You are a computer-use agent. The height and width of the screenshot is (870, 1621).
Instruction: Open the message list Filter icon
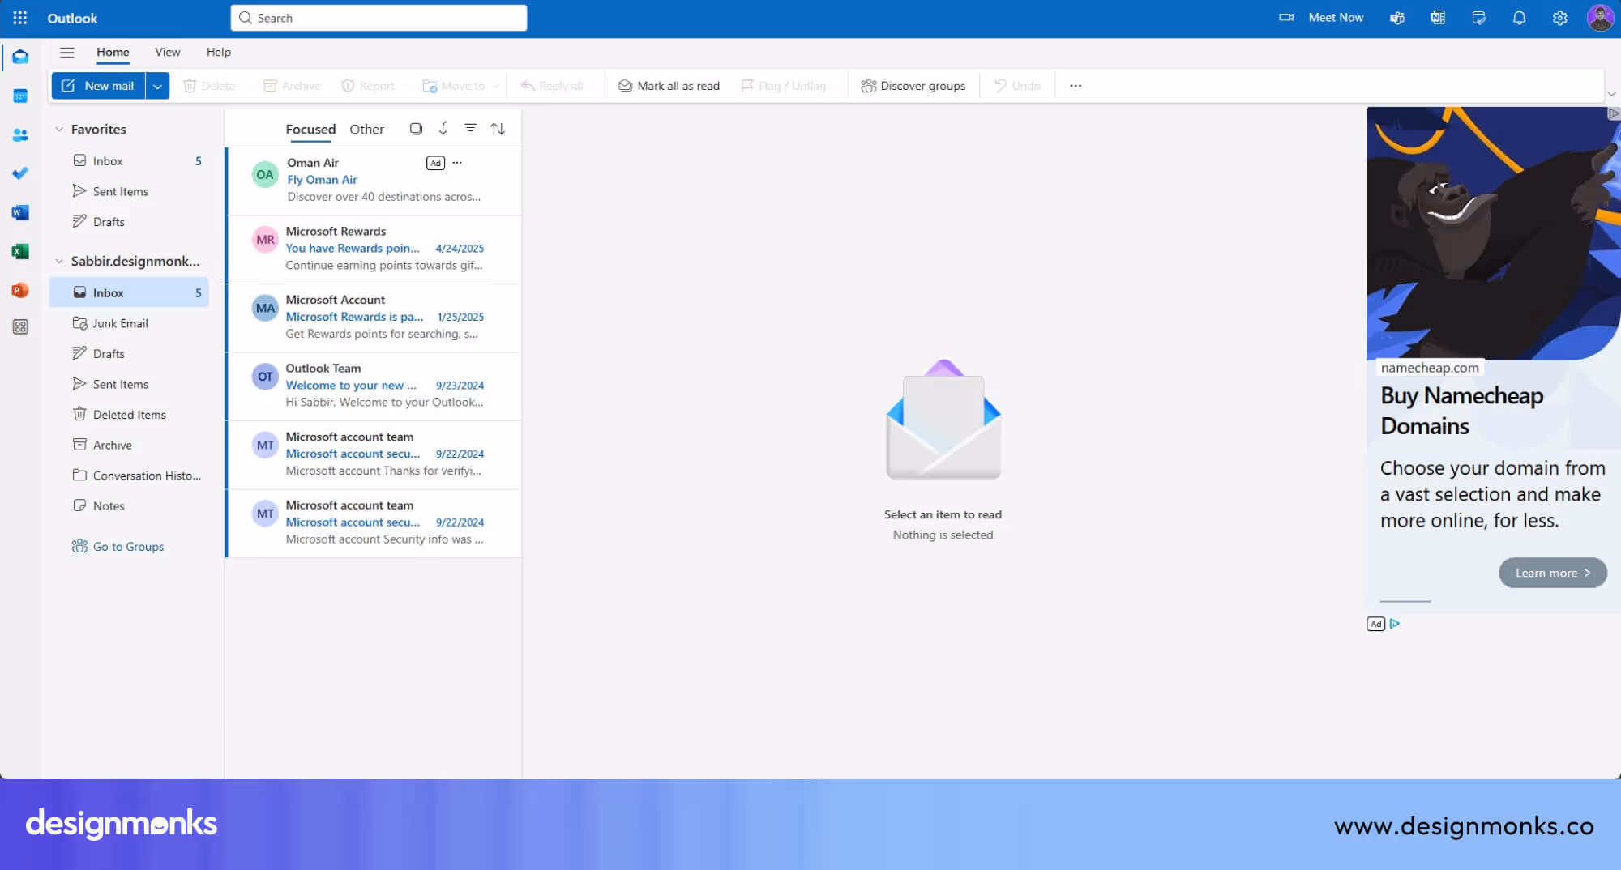click(x=470, y=128)
